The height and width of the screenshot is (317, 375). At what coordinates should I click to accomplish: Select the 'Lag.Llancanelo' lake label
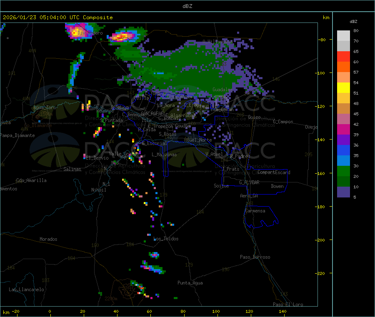pos(27,290)
